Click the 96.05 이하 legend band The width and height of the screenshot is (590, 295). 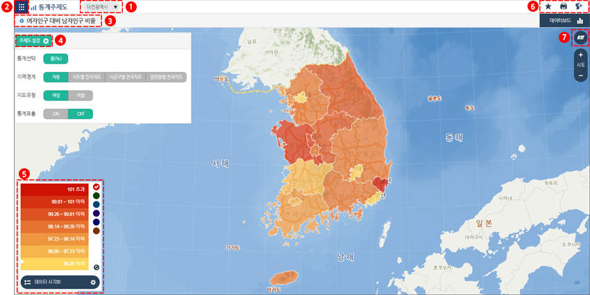point(55,263)
